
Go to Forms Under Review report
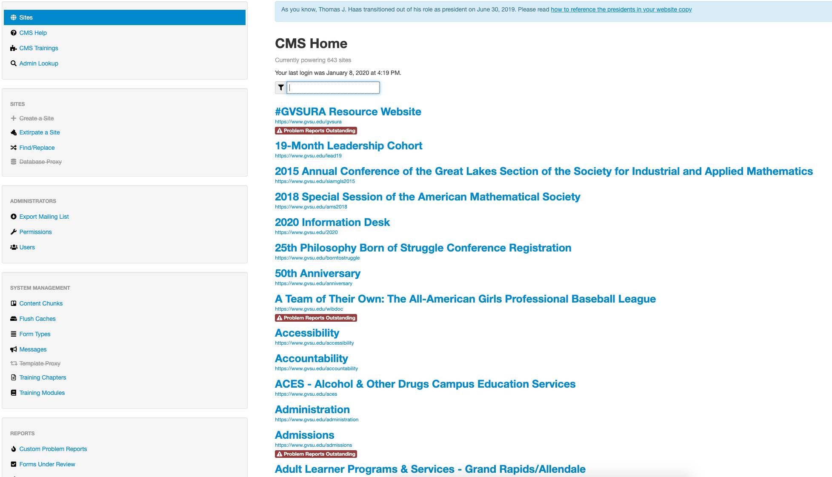click(x=47, y=464)
